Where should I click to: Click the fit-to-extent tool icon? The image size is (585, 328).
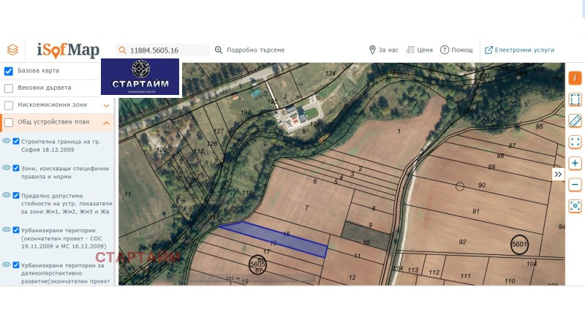pos(575,142)
